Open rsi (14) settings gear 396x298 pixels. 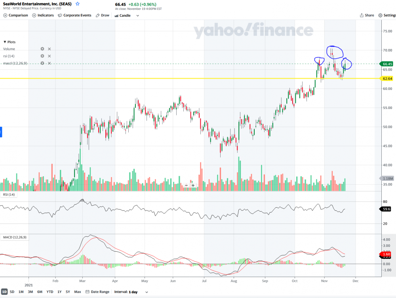(x=42, y=56)
